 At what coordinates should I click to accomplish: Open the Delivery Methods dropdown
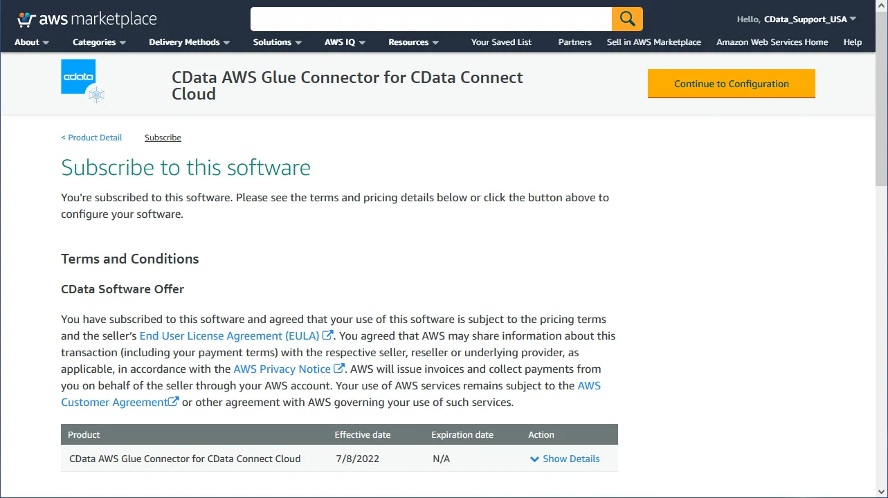(188, 42)
